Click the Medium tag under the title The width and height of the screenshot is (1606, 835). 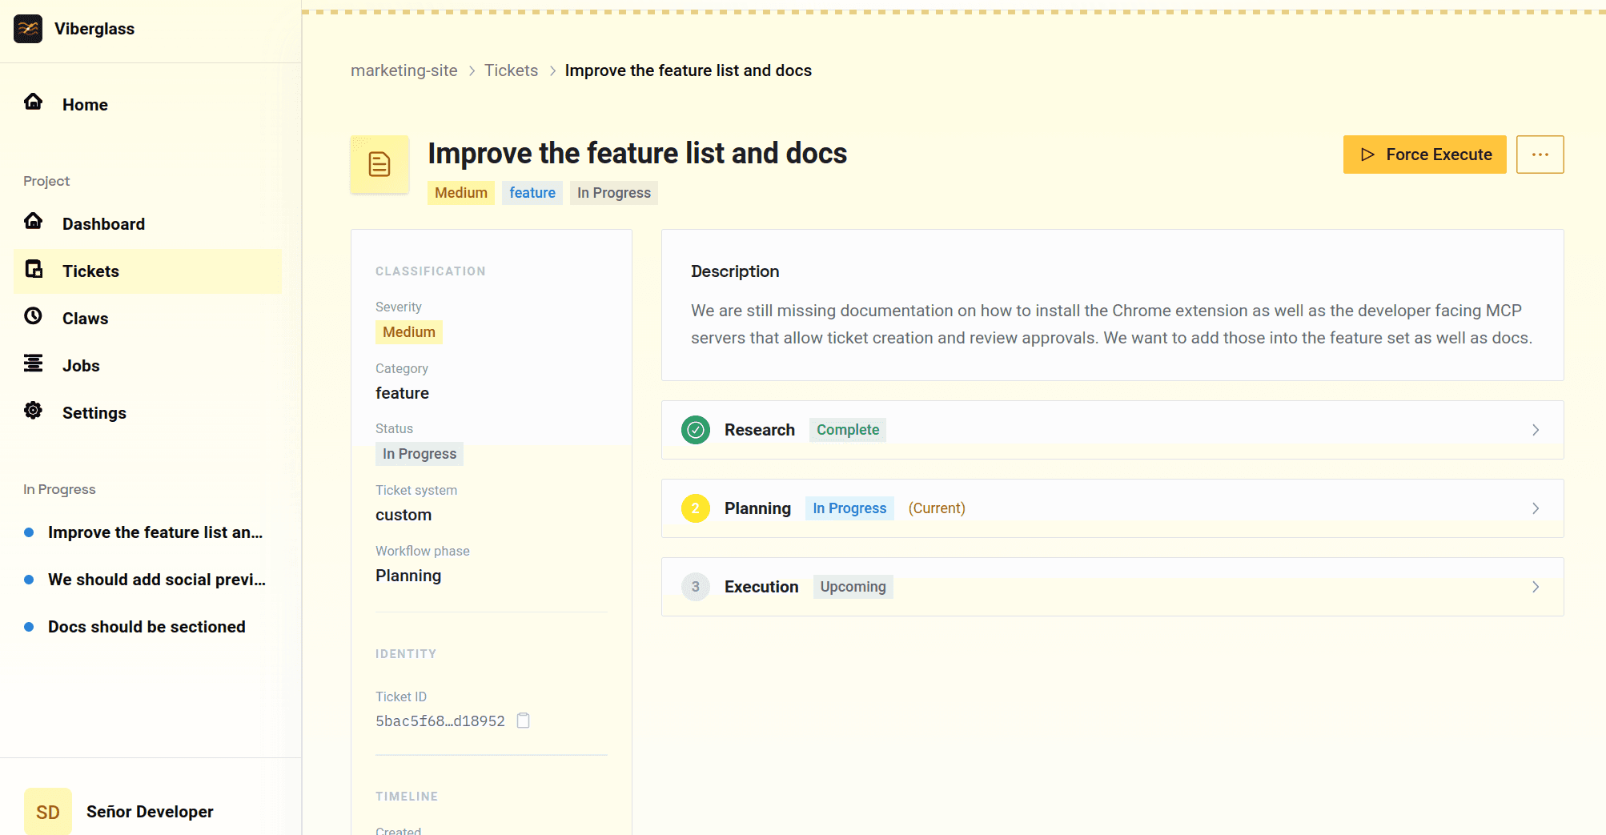click(x=461, y=193)
